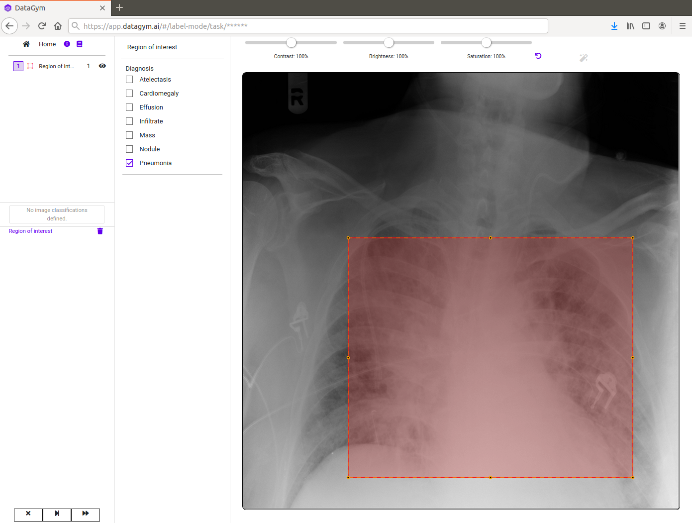The height and width of the screenshot is (523, 692).
Task: Click the magic wand tool icon
Action: pyautogui.click(x=584, y=58)
